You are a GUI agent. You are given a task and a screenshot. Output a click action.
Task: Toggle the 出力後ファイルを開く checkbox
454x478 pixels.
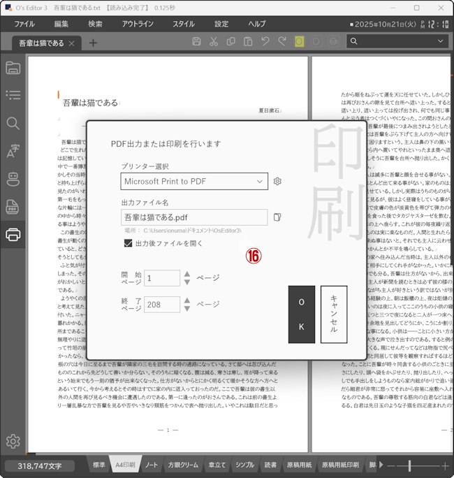tap(128, 243)
